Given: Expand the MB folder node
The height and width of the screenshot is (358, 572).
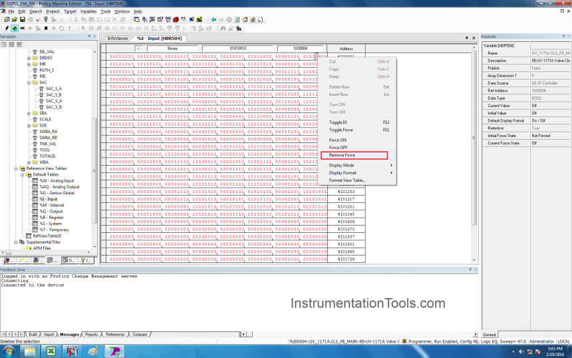Looking at the screenshot, I should coord(29,64).
